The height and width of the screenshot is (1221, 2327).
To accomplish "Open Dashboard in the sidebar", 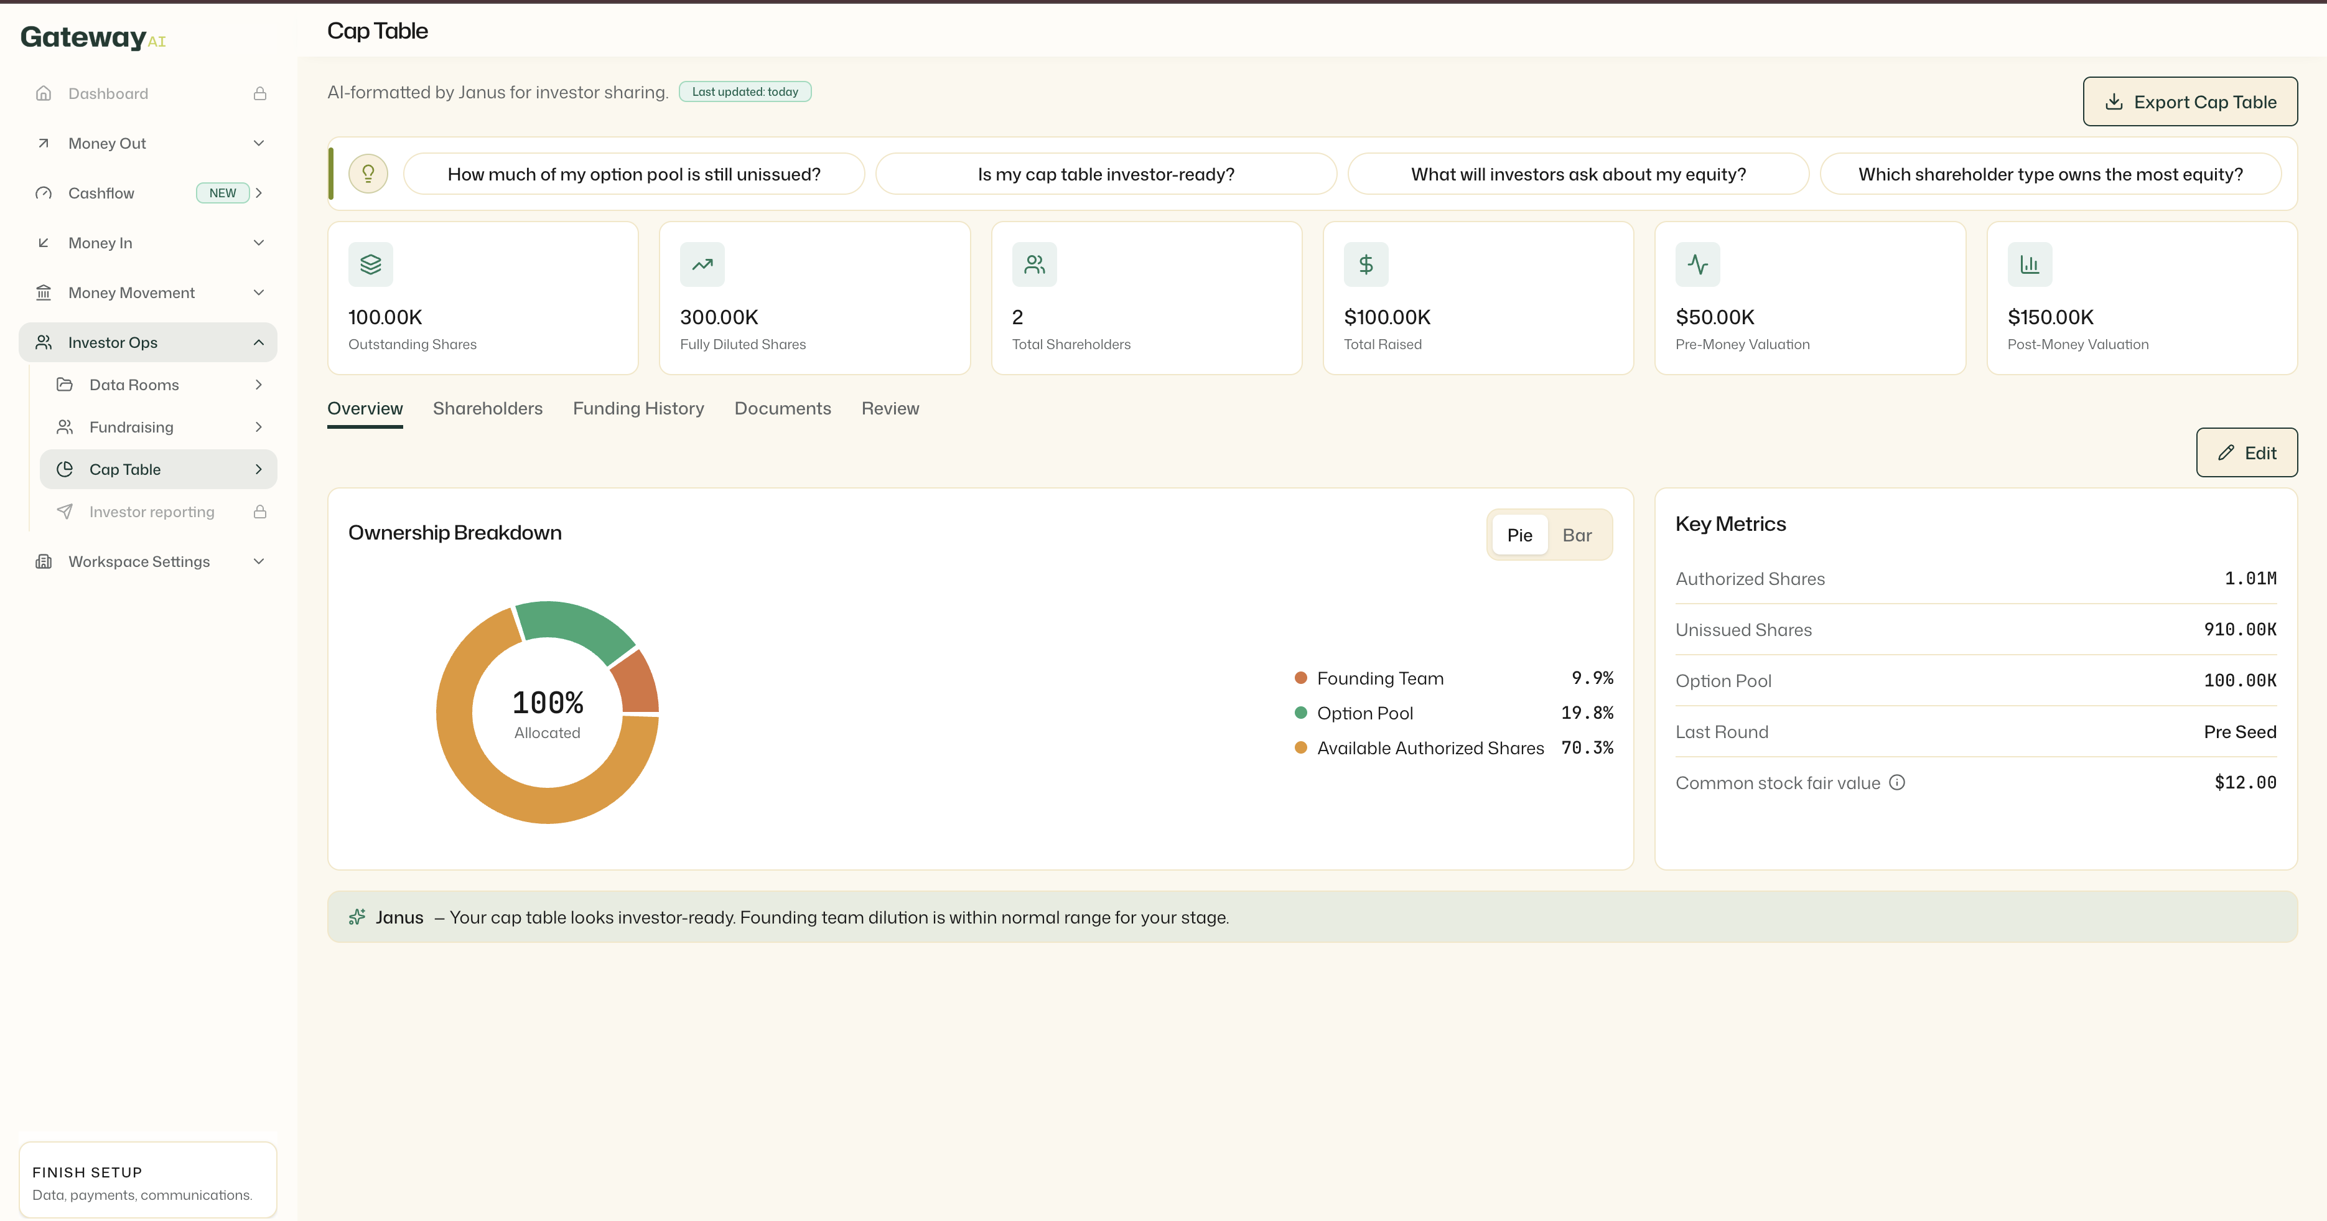I will pos(148,93).
